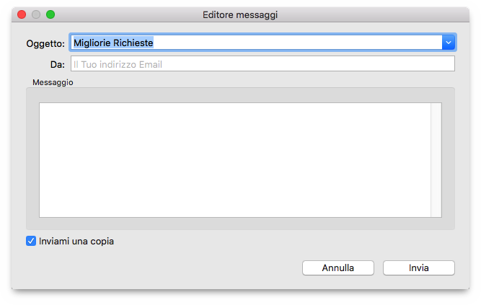The image size is (481, 305).
Task: Click the 'Editore messaggi' title bar text
Action: pos(240,14)
